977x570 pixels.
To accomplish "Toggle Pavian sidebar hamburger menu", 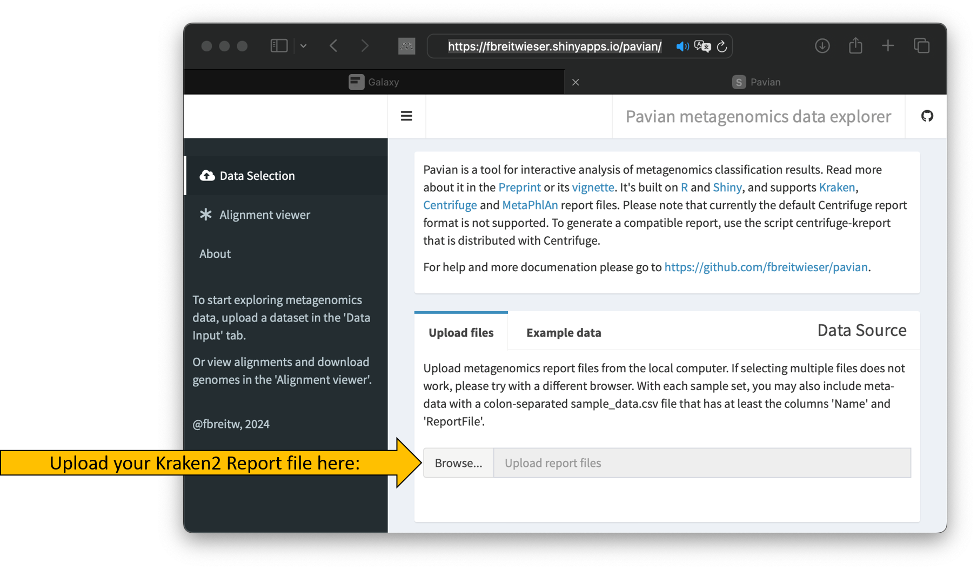I will pos(406,116).
